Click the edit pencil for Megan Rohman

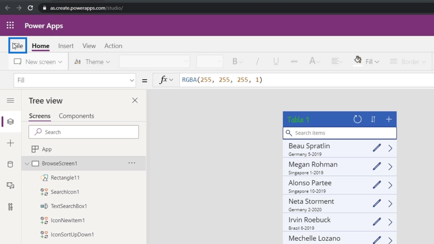pyautogui.click(x=377, y=166)
